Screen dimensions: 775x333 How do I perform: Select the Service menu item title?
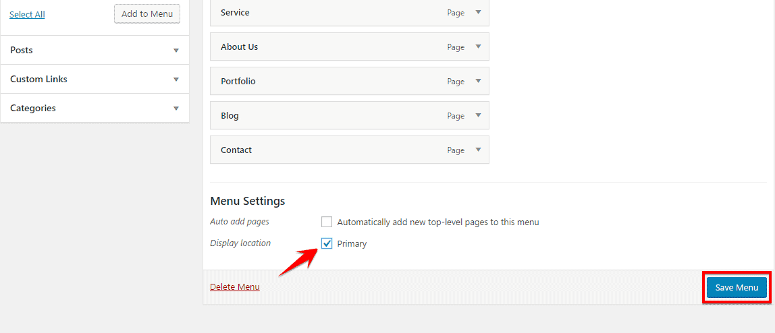(235, 12)
